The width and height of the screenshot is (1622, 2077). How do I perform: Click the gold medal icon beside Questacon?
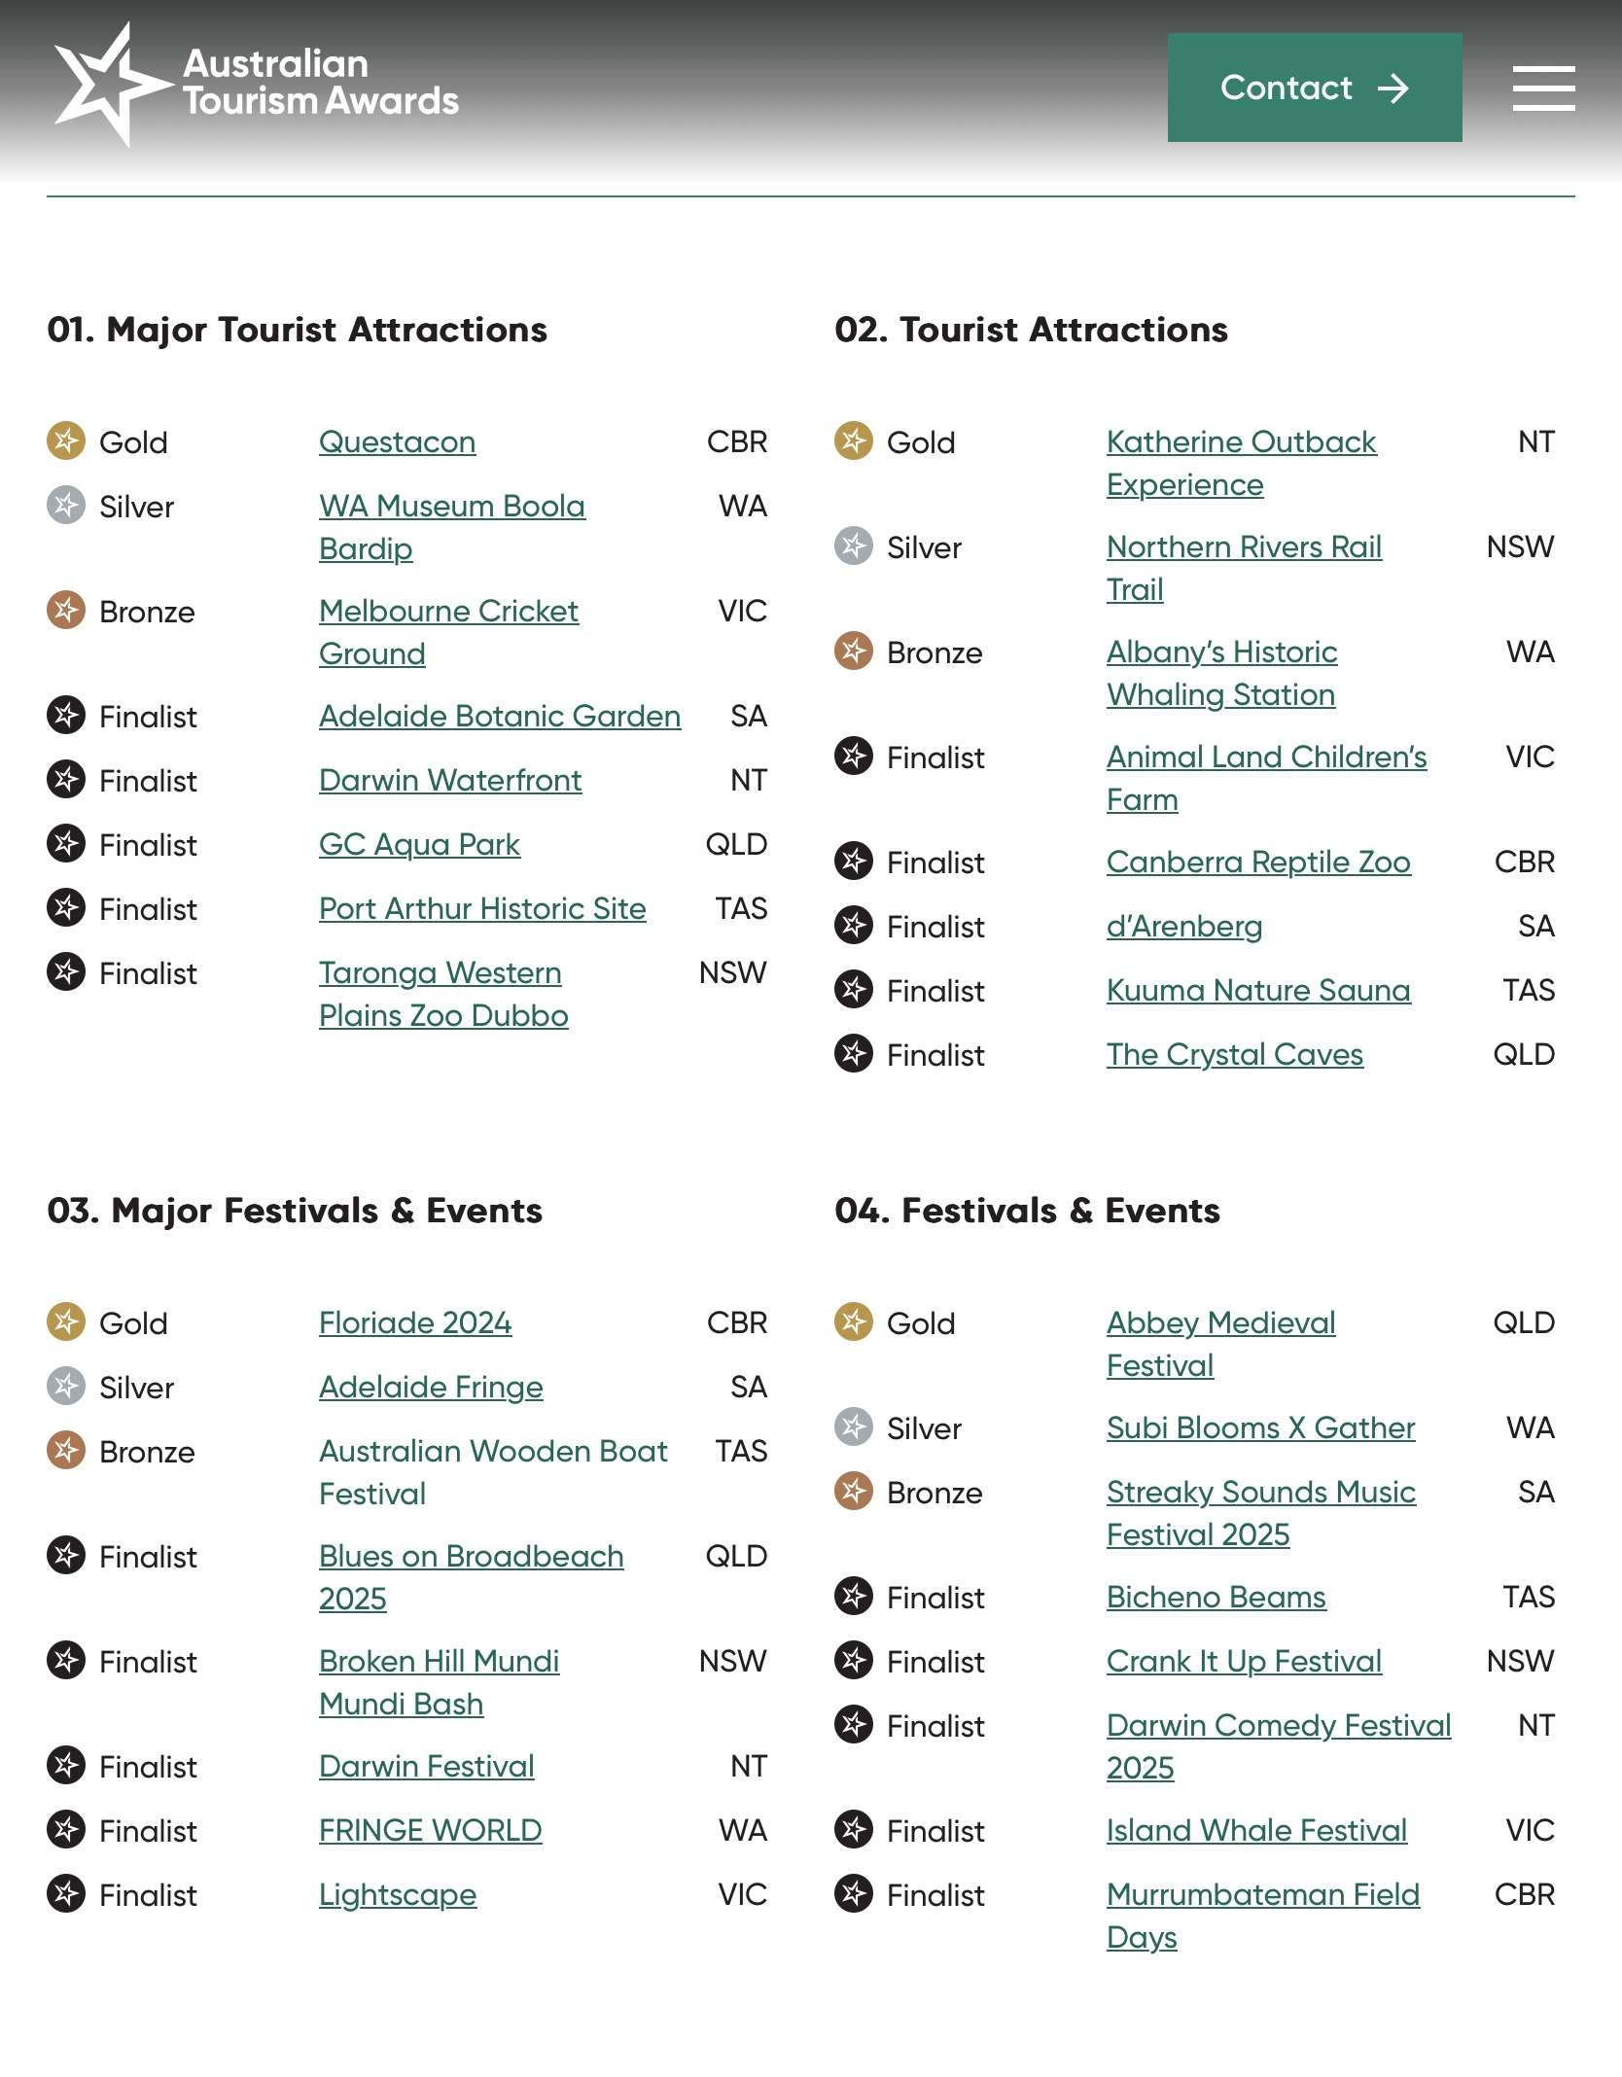tap(66, 441)
